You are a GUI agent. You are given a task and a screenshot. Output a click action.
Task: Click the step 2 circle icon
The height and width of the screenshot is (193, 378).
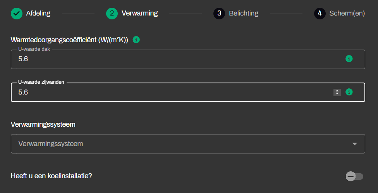[x=112, y=14]
